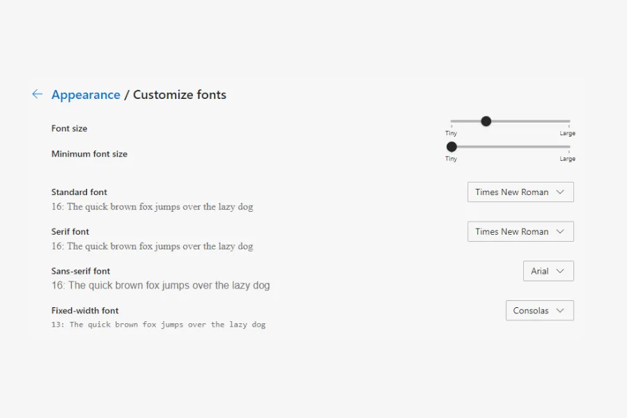627x418 pixels.
Task: Click the Sans-serif font preview sentence
Action: point(160,285)
